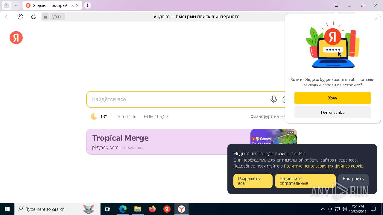Screen dimensions: 383x215
Task: Click Разрешить обязательные cookies button
Action: [x=305, y=181]
